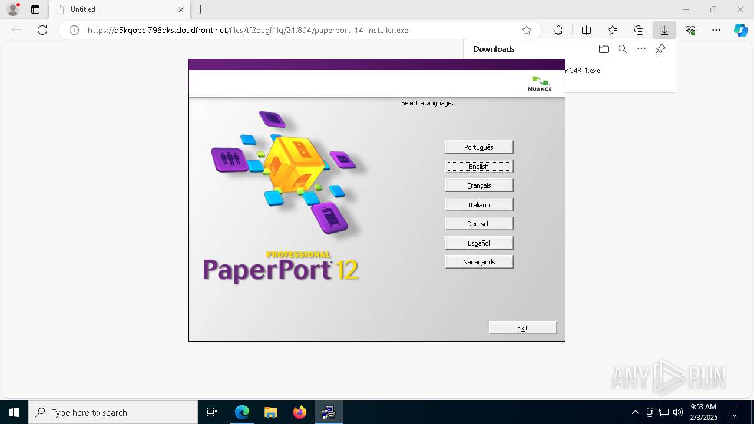
Task: Pick Nederlands language button
Action: (x=479, y=262)
